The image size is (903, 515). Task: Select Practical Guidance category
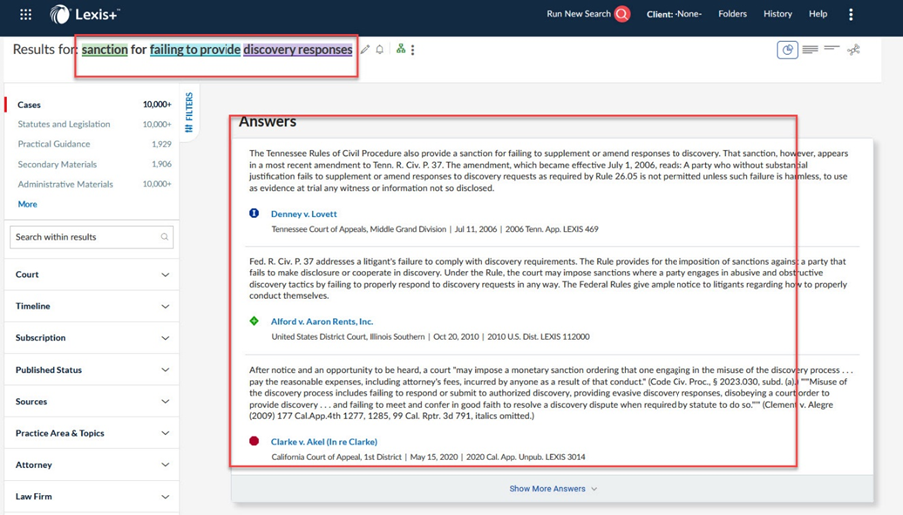[x=54, y=144]
